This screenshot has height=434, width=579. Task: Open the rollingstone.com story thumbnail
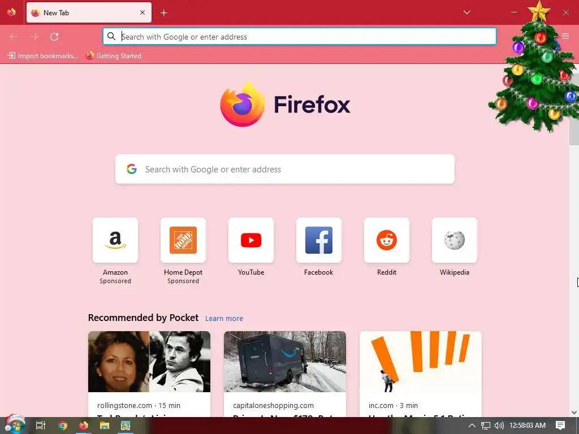click(149, 362)
